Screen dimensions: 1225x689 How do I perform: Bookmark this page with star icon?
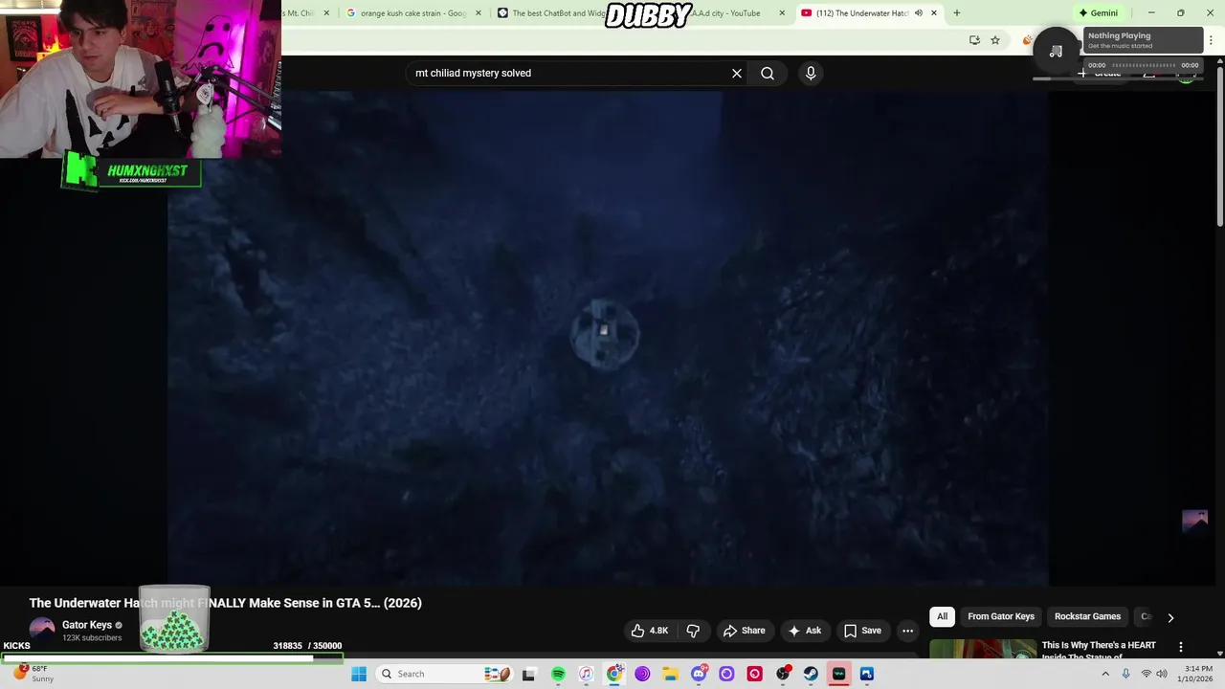[x=995, y=40]
